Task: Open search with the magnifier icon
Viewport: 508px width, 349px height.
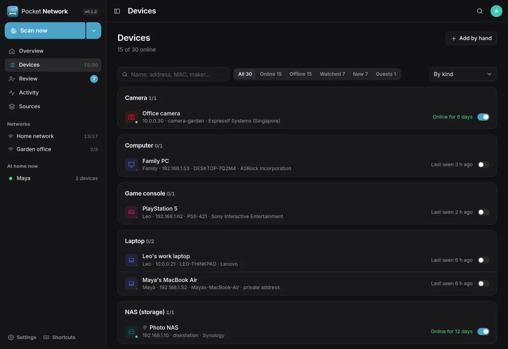Action: point(480,11)
